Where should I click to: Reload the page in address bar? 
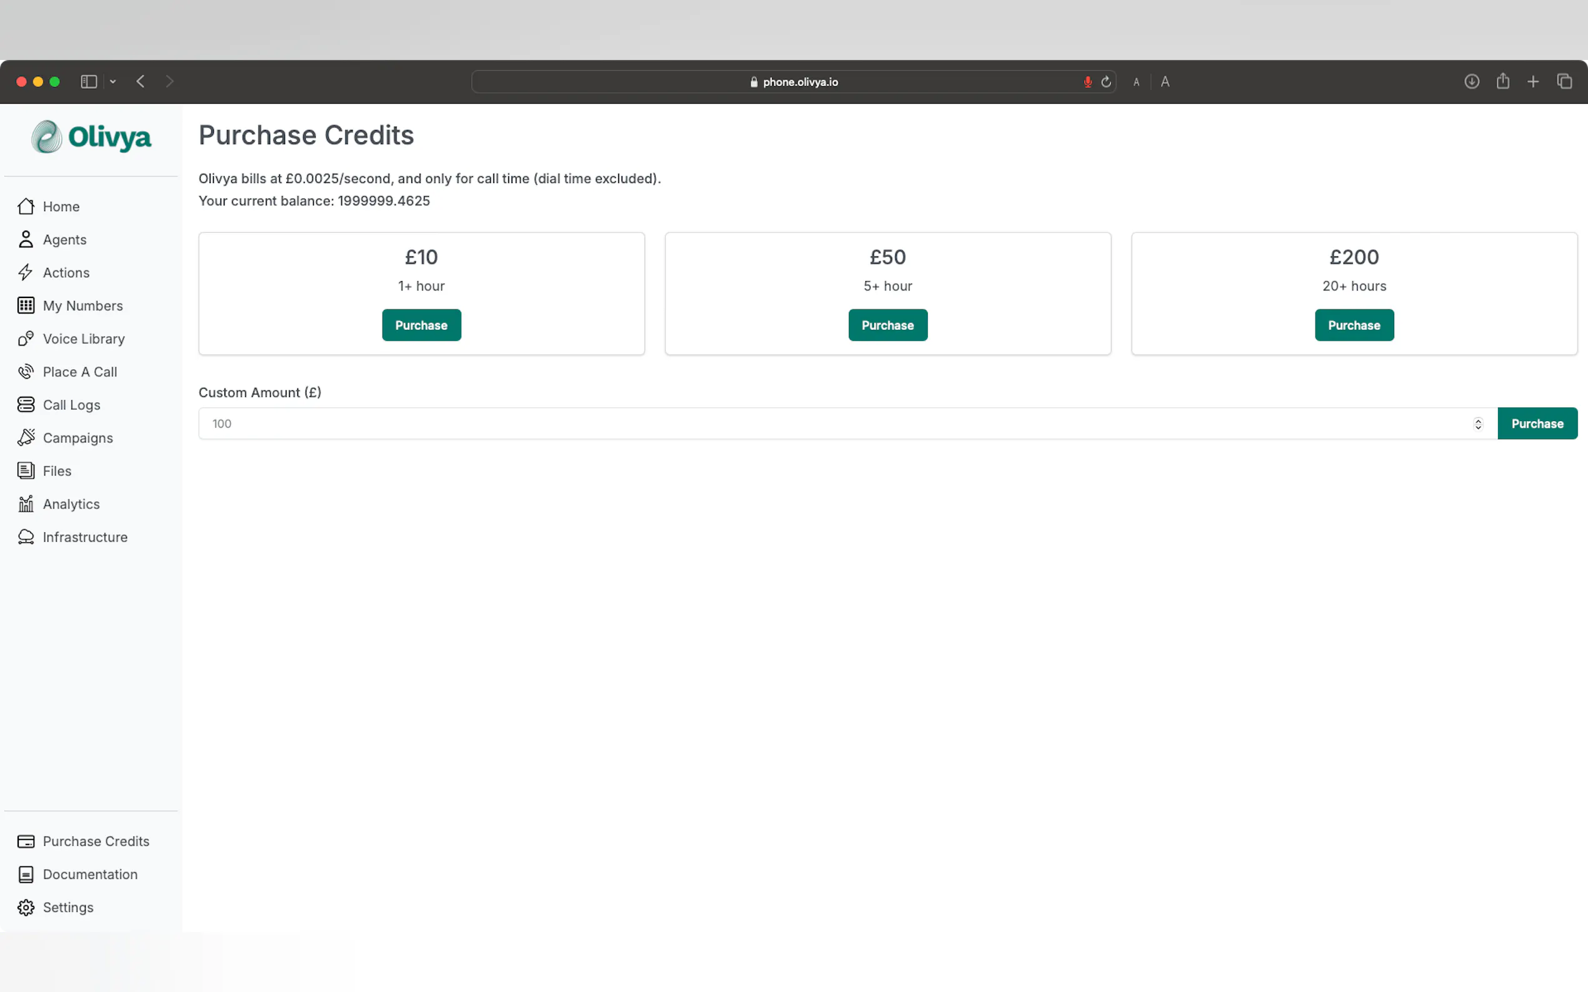1106,81
